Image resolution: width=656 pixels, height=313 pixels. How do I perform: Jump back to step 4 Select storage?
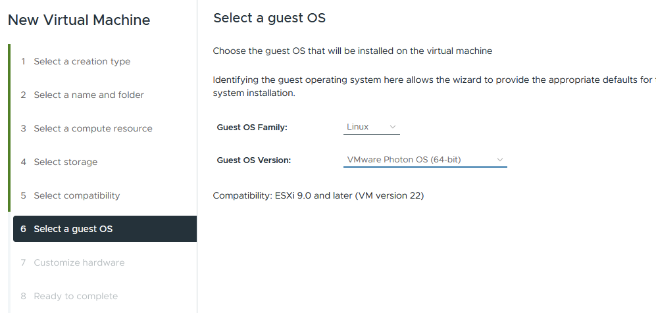[x=66, y=162]
